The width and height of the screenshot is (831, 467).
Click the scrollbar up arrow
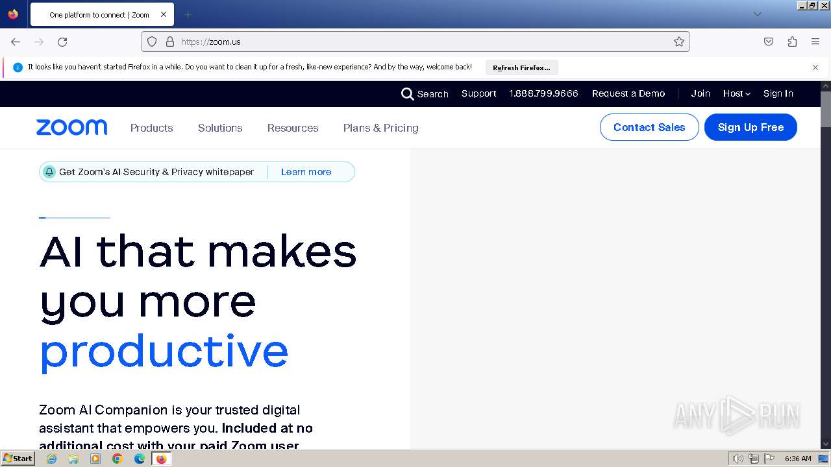826,86
